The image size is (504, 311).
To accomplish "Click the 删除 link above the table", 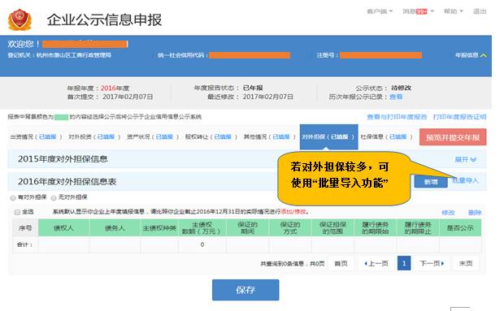I will pyautogui.click(x=475, y=213).
